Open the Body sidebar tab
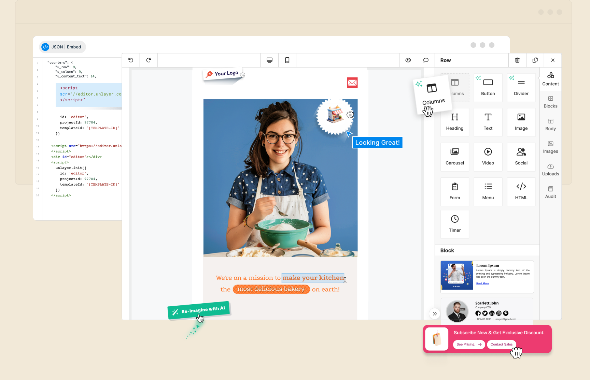The height and width of the screenshot is (380, 590). pyautogui.click(x=550, y=125)
